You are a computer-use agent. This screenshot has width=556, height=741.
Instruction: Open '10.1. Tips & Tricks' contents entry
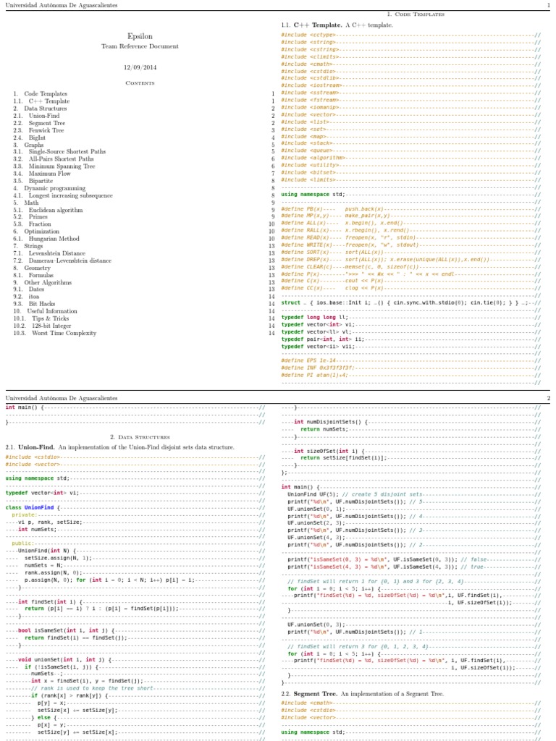tap(41, 318)
